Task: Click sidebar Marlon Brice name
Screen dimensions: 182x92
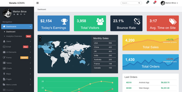Action: (x=20, y=12)
